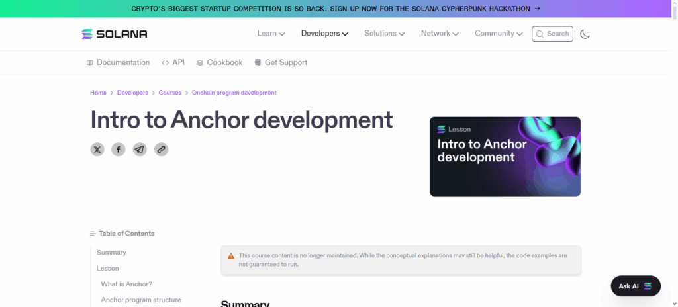Screen dimensions: 678x307
Task: Expand the Developers dropdown menu
Action: click(x=324, y=34)
